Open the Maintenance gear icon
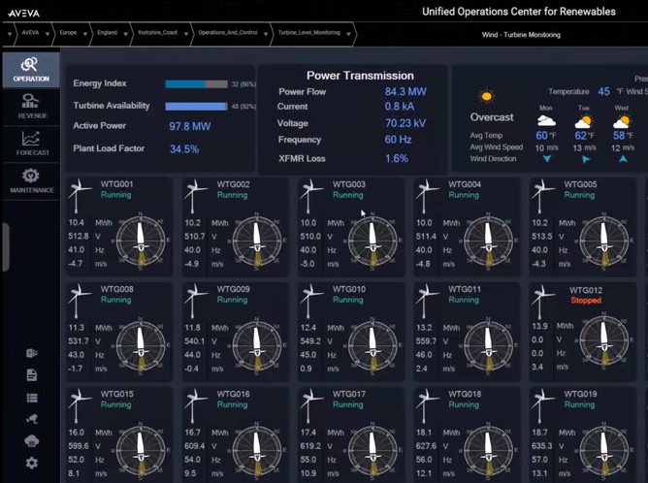This screenshot has height=483, width=648. pos(31,180)
